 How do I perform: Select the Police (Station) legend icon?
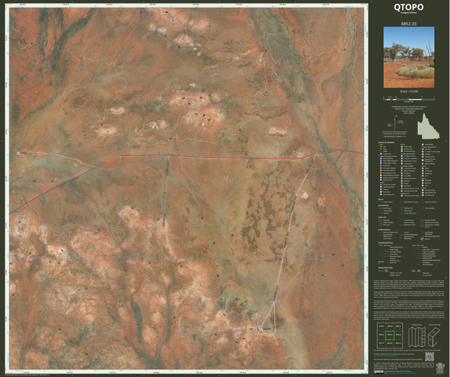381,158
